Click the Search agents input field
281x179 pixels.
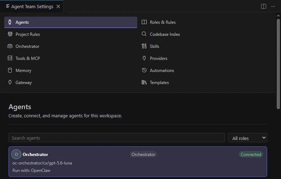pos(117,138)
